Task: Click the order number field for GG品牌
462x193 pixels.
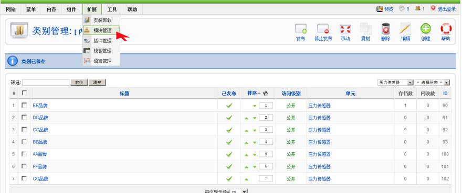Action: (266, 178)
